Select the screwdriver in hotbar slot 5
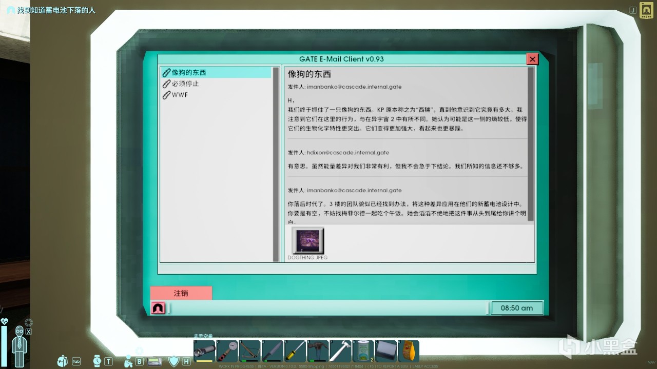 pos(295,351)
